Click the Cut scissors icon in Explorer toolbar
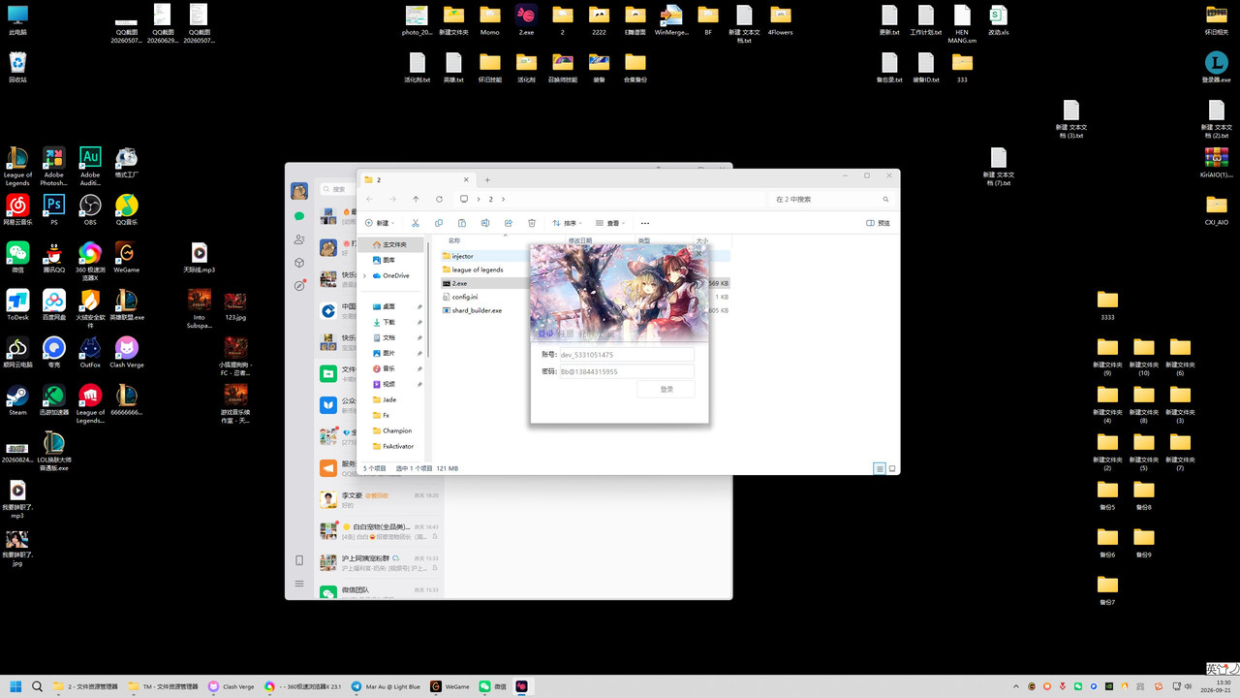The height and width of the screenshot is (698, 1240). 416,223
